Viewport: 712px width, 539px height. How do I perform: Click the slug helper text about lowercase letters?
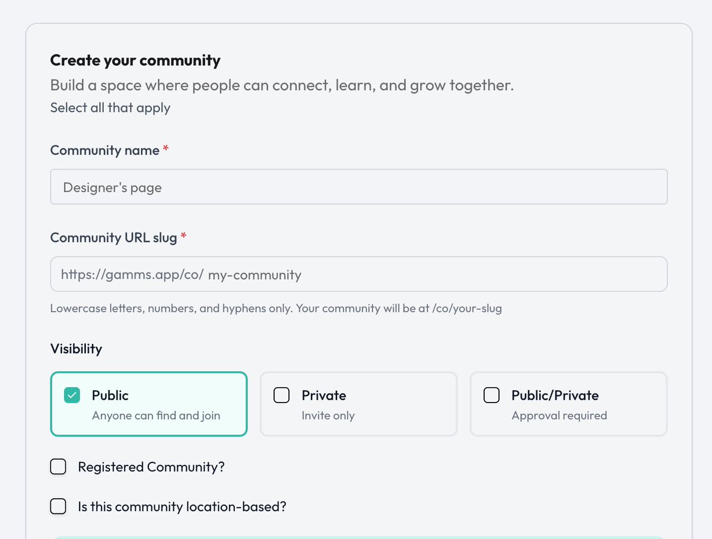(x=276, y=309)
